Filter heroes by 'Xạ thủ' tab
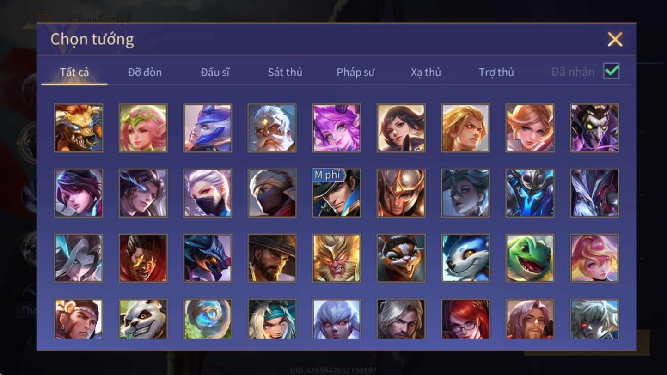Viewport: 667px width, 375px height. point(426,72)
